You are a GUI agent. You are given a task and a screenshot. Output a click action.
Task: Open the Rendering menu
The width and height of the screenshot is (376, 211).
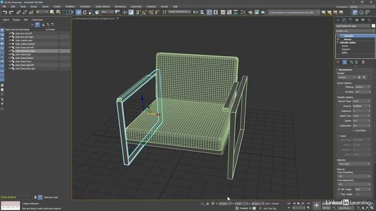(x=120, y=6)
